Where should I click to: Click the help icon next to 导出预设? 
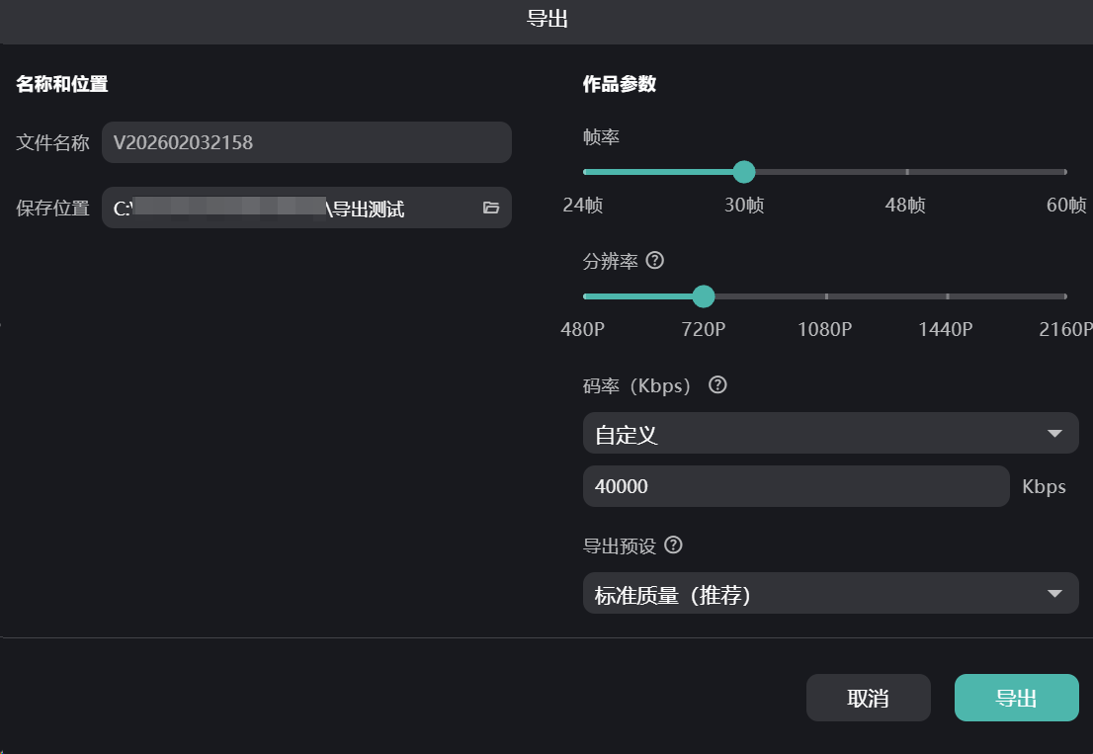[x=674, y=545]
